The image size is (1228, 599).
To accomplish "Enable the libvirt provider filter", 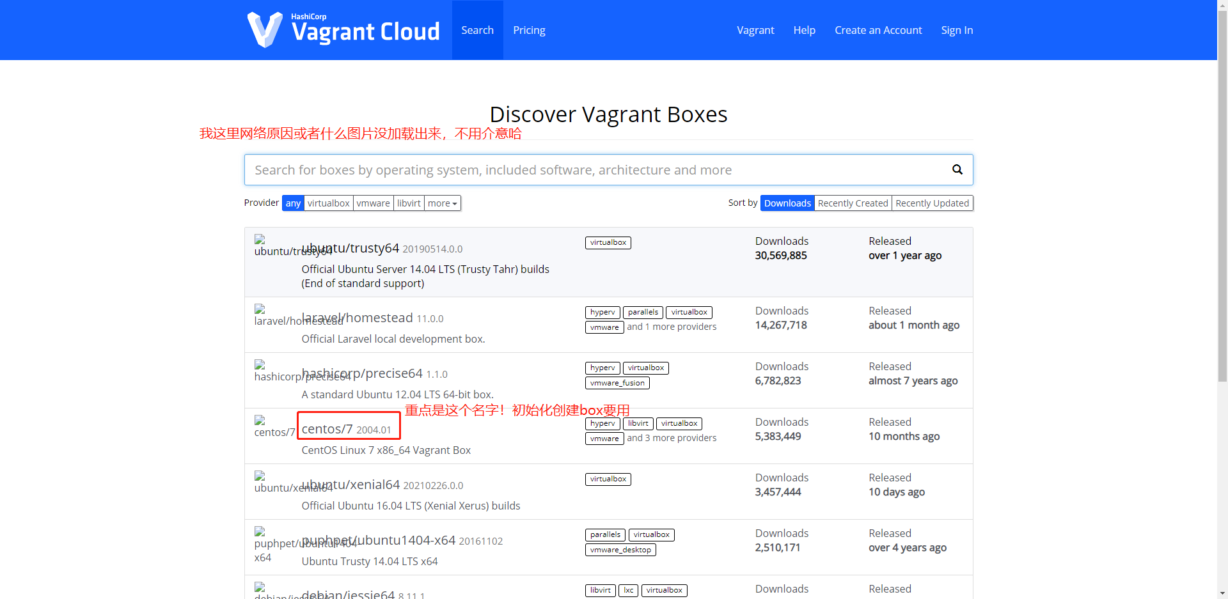I will 409,203.
